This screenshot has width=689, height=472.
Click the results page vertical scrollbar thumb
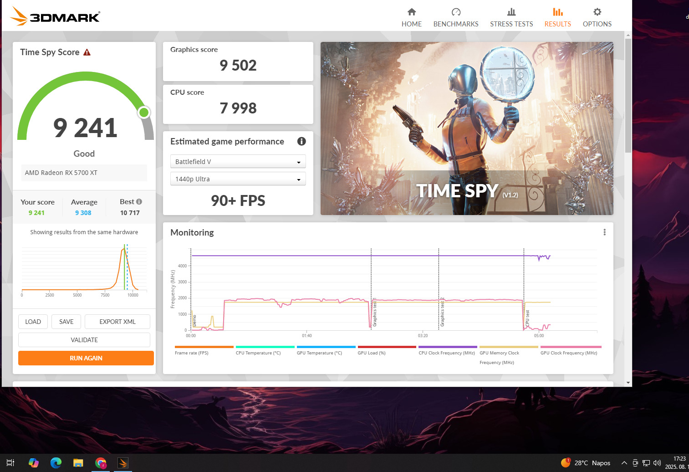pyautogui.click(x=628, y=96)
